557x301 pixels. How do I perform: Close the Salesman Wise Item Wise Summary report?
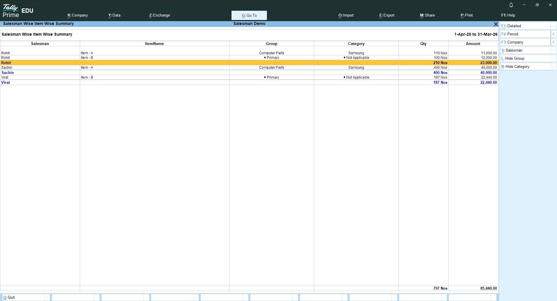click(495, 24)
